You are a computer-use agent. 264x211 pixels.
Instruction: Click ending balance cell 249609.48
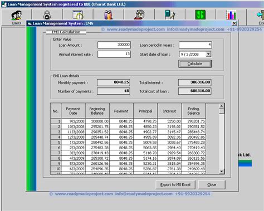click(194, 169)
